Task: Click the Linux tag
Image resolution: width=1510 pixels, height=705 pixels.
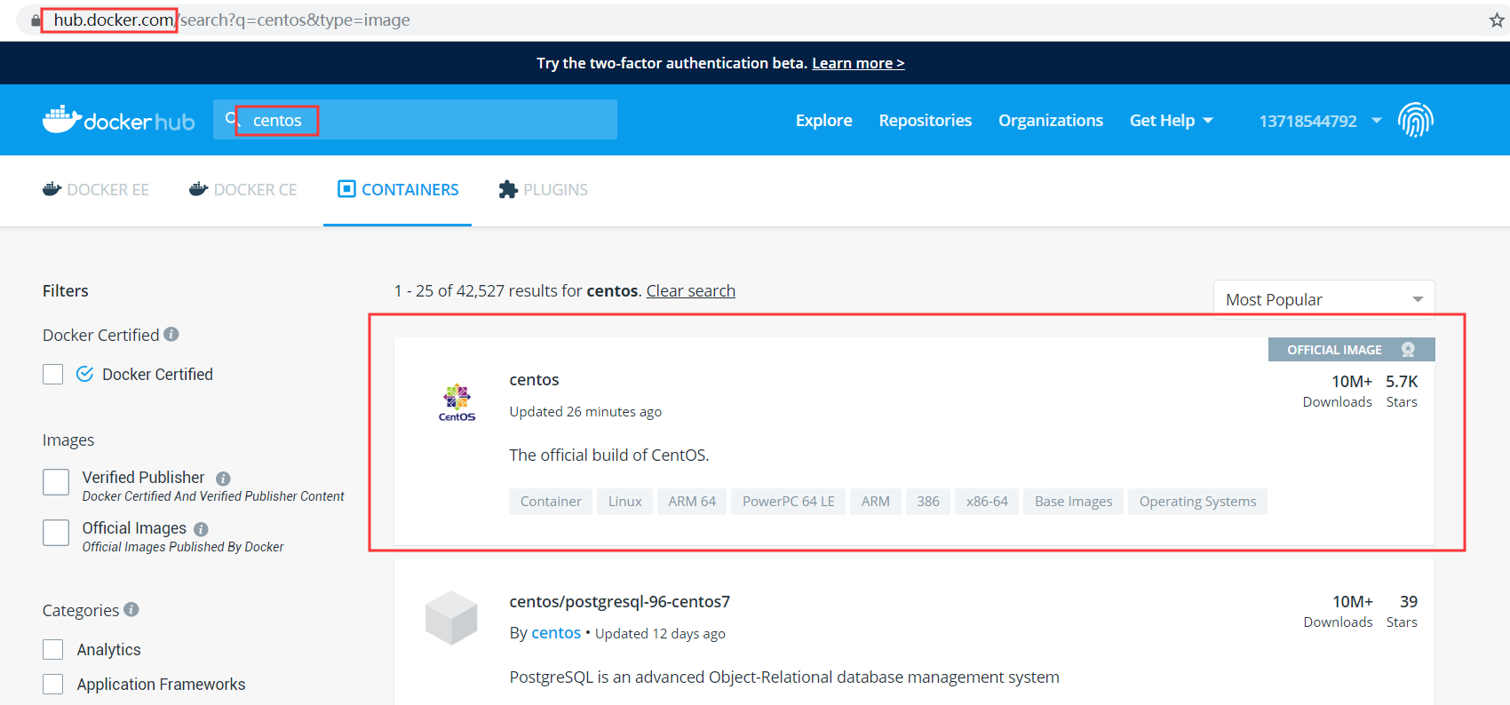Action: (x=624, y=502)
